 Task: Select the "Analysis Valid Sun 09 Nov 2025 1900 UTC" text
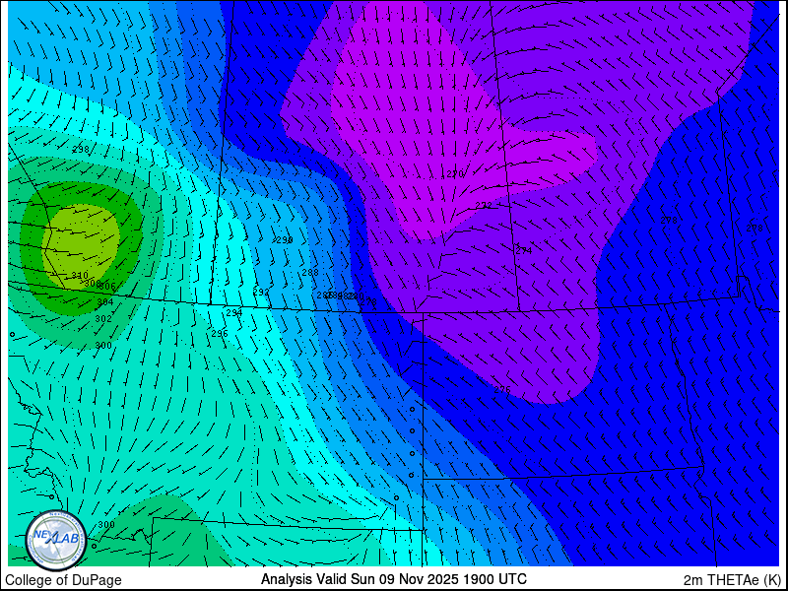click(x=393, y=579)
